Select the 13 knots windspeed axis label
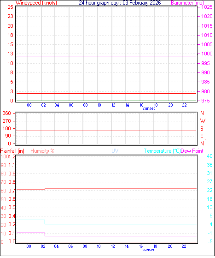The height and width of the screenshot is (258, 215). tap(10, 54)
